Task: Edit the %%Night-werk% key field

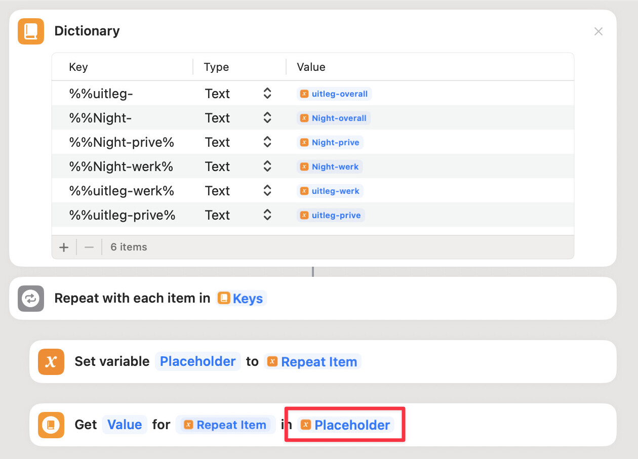Action: (x=121, y=166)
